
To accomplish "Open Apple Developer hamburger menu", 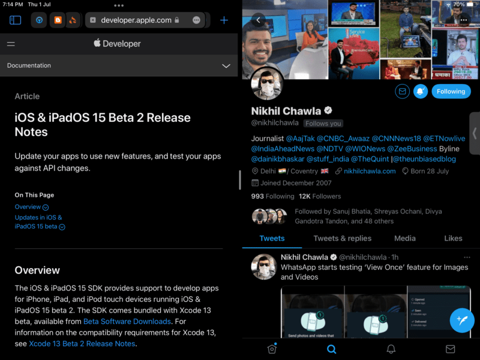I will point(11,44).
